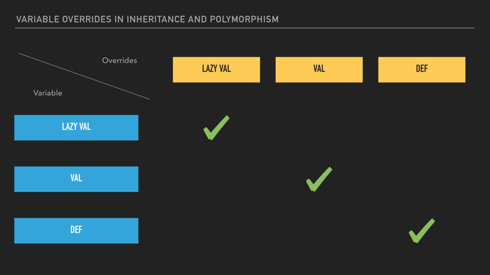
Task: Select the yellow LAZY VAL column header
Action: pyautogui.click(x=216, y=70)
